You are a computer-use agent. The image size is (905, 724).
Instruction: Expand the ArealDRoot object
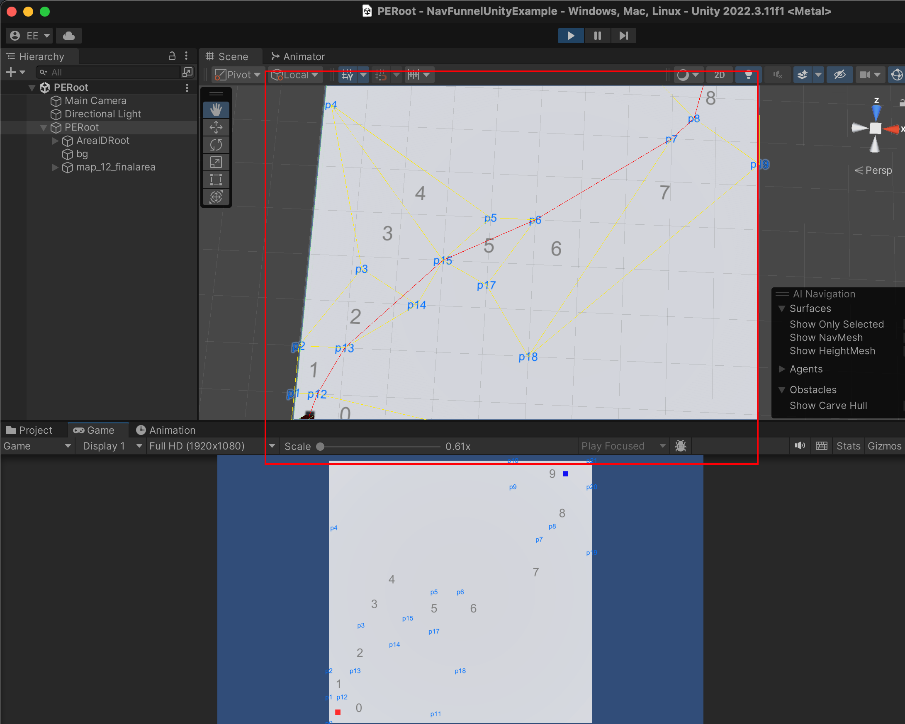(55, 141)
